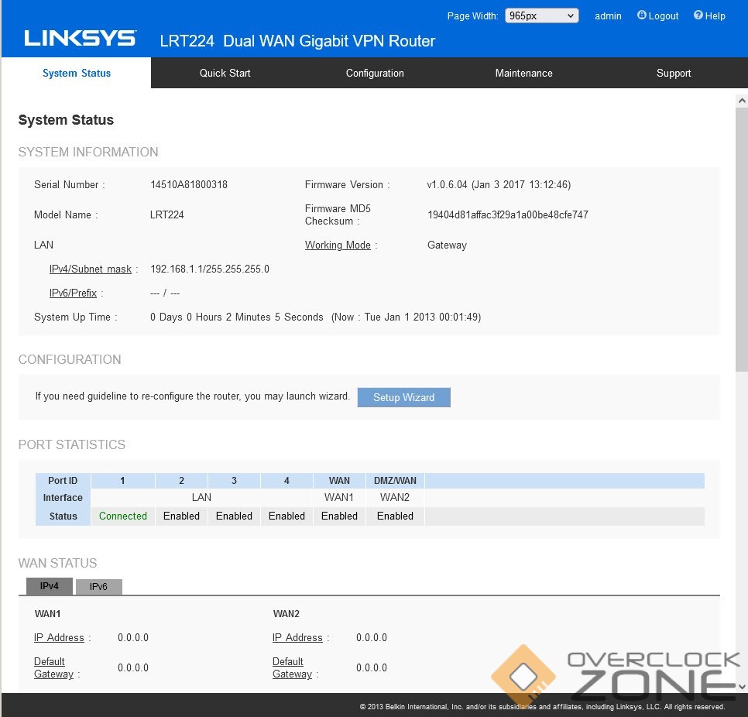Click the scrollbar up arrow
This screenshot has width=748, height=717.
coord(741,101)
